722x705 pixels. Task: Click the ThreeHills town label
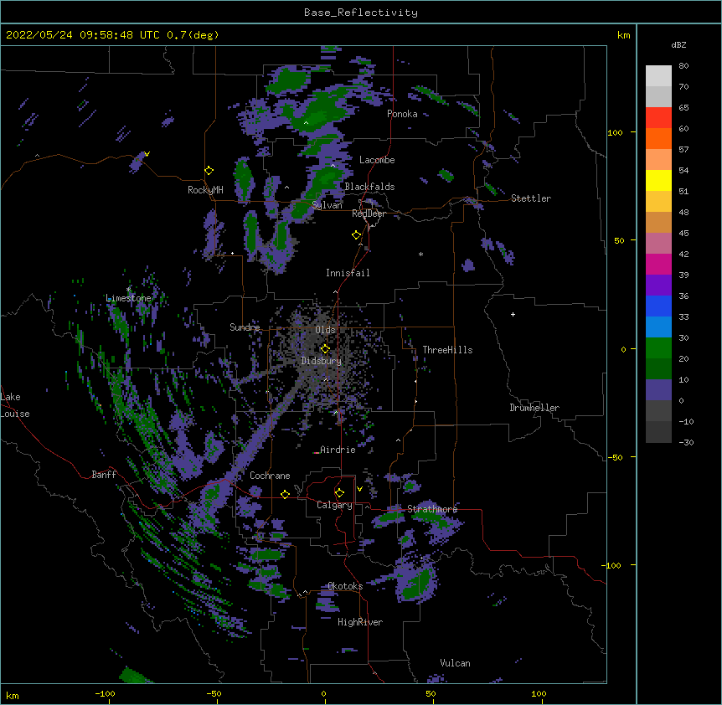(x=447, y=350)
